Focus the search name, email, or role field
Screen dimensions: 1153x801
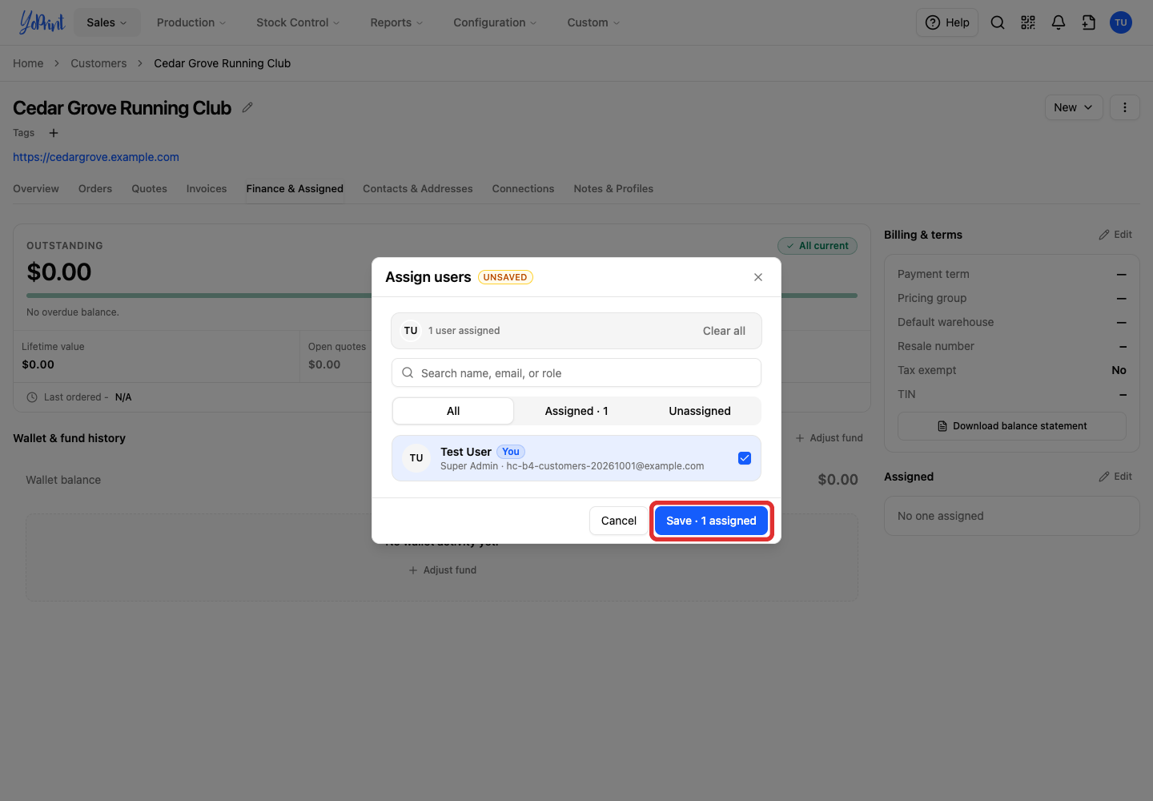(576, 372)
